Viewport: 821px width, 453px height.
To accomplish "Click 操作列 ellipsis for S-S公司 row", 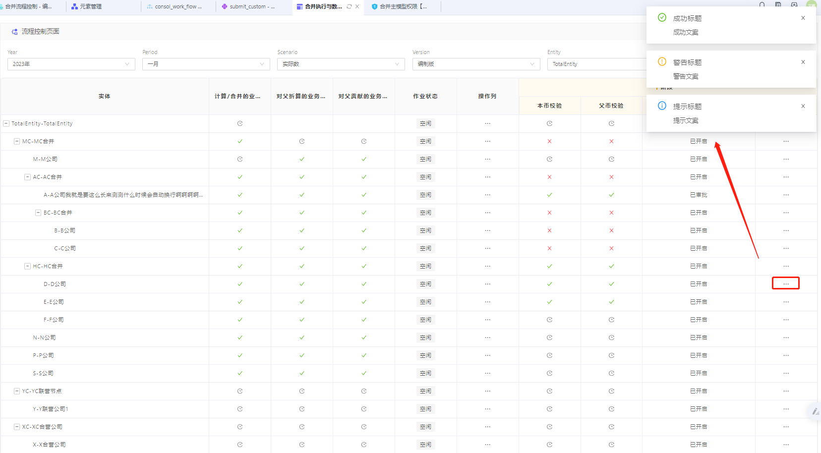I will pos(487,373).
